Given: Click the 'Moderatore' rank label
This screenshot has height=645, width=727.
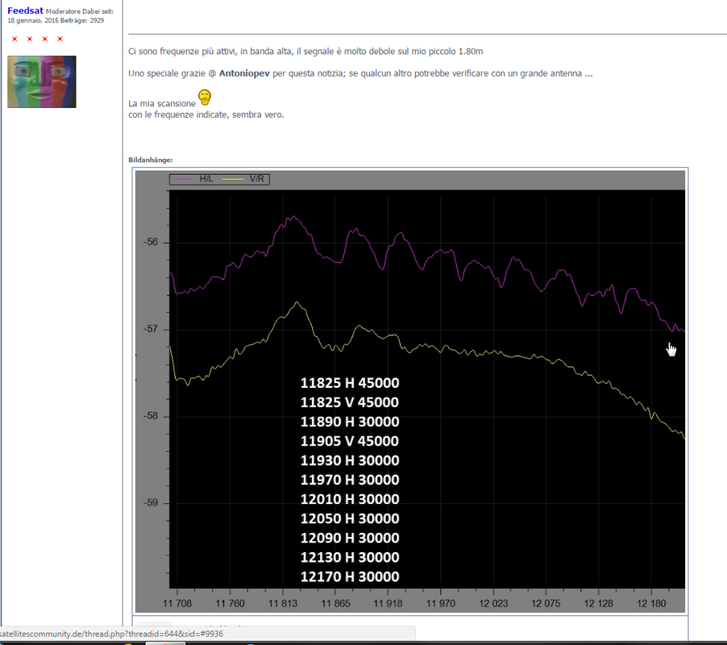Looking at the screenshot, I should pyautogui.click(x=63, y=11).
